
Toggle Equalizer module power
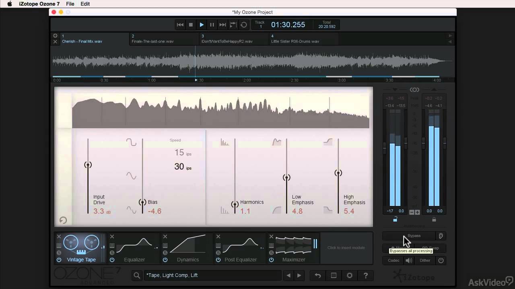point(112,260)
